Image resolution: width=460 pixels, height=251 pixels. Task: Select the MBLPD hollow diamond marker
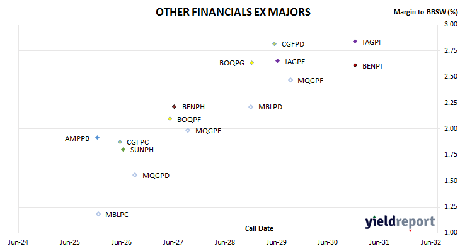click(251, 107)
